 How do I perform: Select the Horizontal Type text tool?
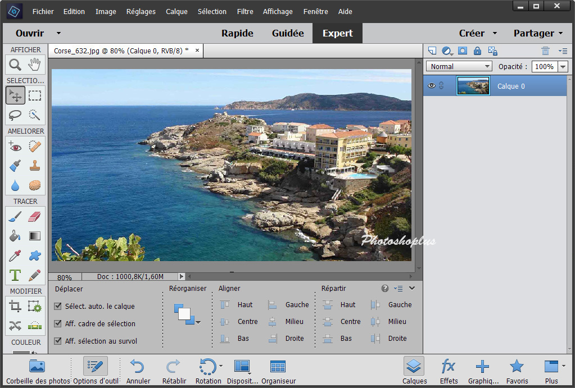point(15,275)
